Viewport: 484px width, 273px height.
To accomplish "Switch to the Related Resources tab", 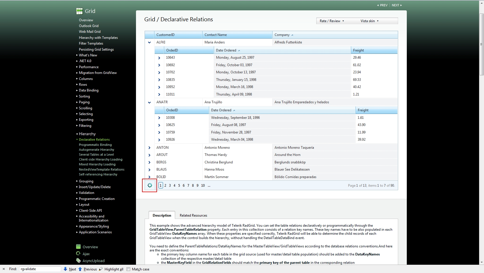I will coord(193,215).
